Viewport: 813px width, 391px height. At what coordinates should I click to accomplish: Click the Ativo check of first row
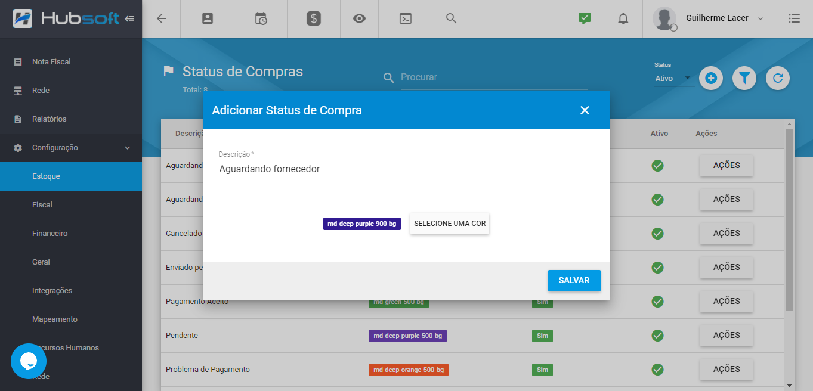point(658,166)
